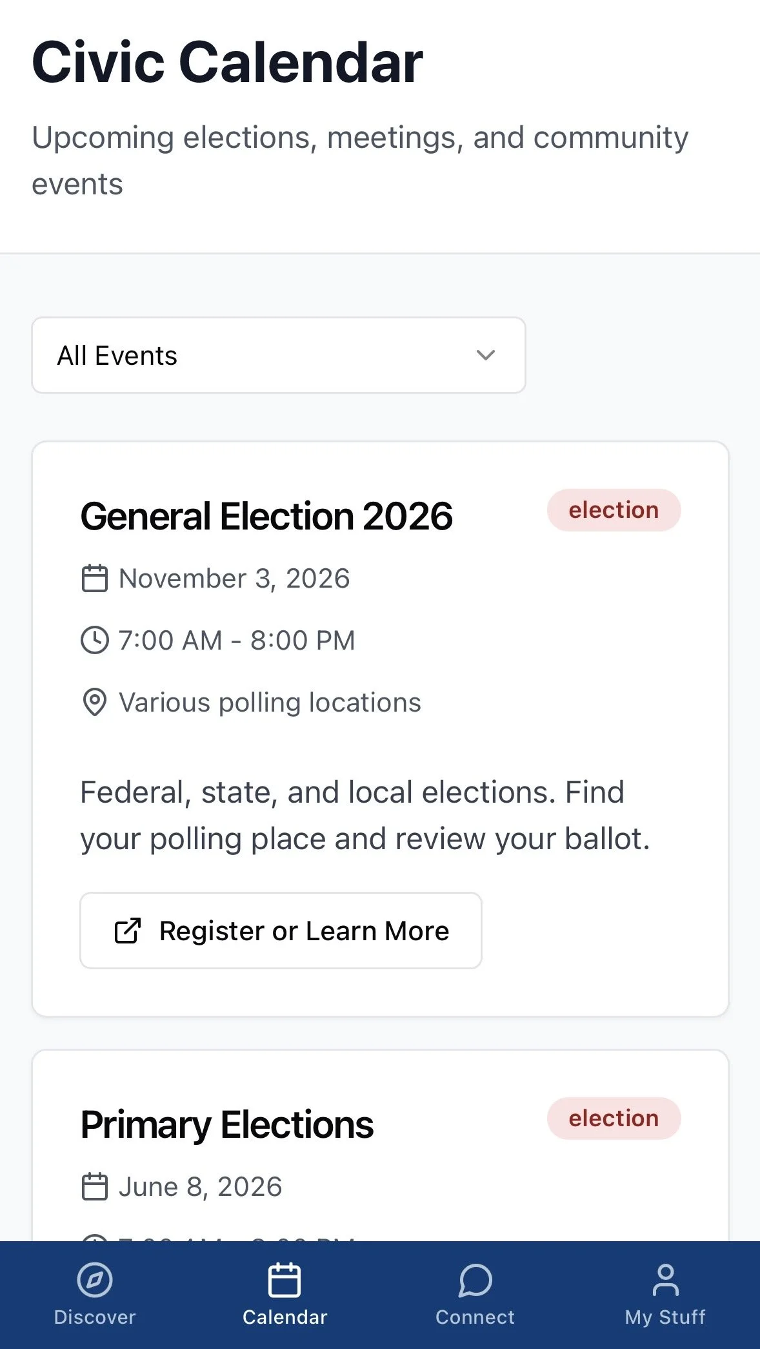Tap the Connect chat bubble icon
This screenshot has height=1349, width=760.
[x=475, y=1280]
